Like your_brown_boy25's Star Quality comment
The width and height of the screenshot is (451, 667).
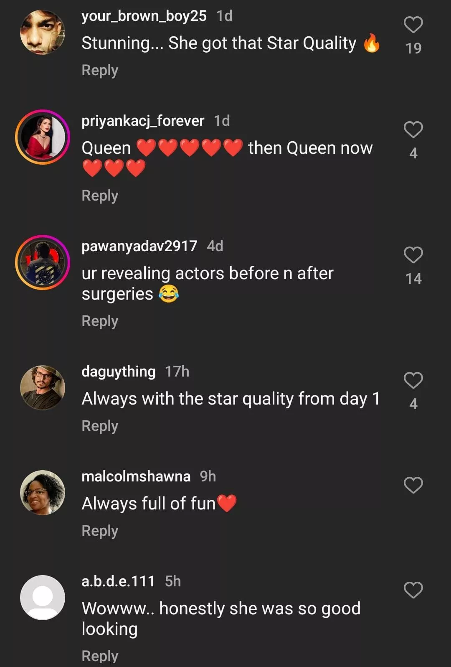coord(413,25)
